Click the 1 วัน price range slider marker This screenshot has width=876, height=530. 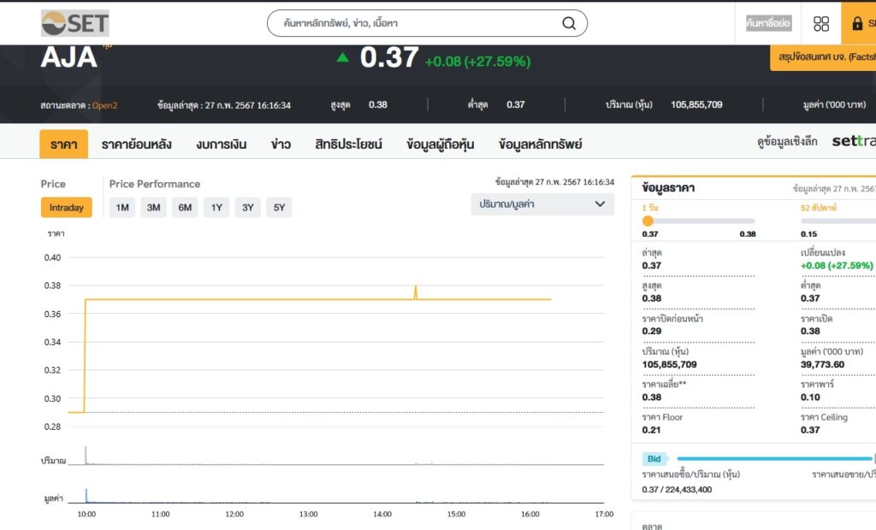(x=648, y=221)
